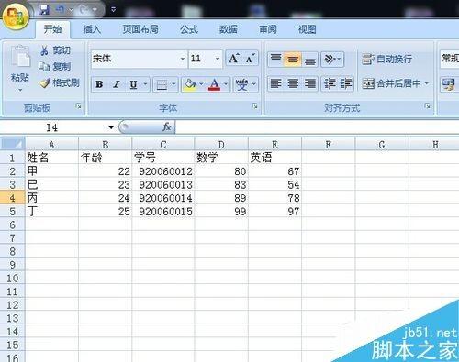The width and height of the screenshot is (459, 362).
Task: Open the Office button menu
Action: click(x=16, y=16)
